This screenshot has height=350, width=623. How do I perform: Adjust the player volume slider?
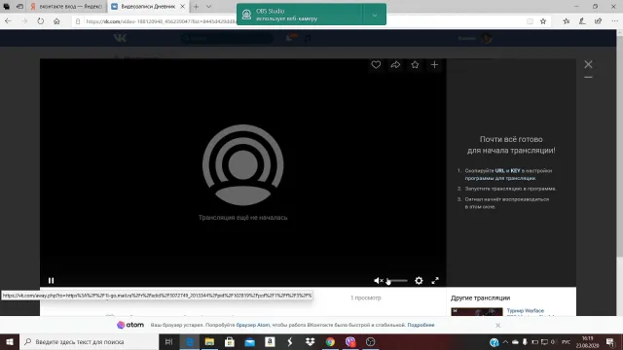[397, 281]
